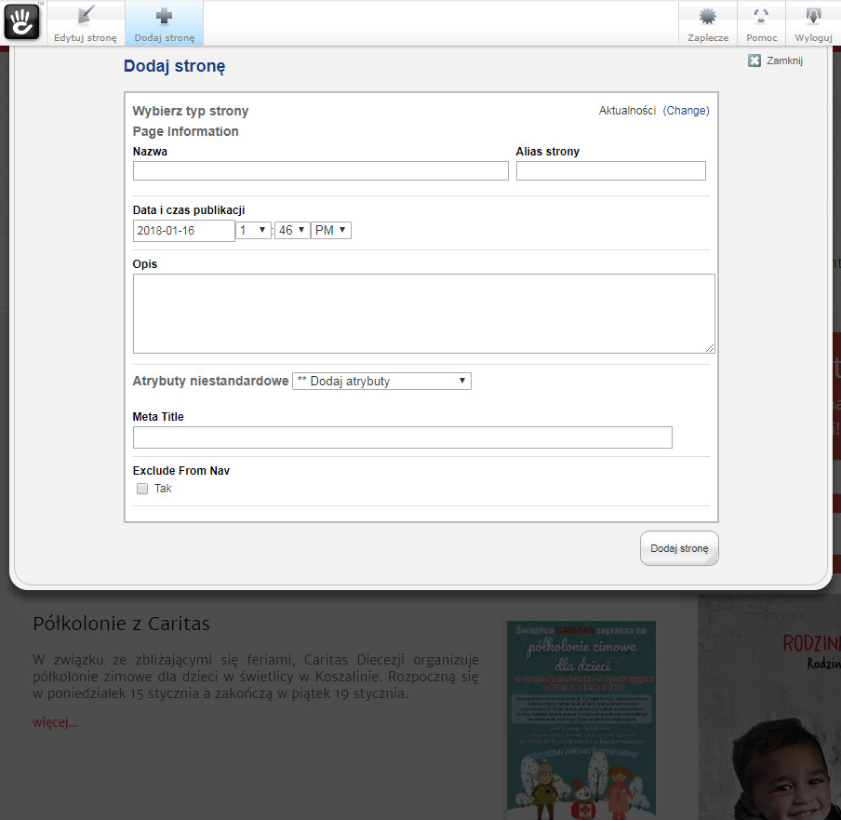841x820 pixels.
Task: Click the Dodaj stronę submit button
Action: (x=679, y=548)
